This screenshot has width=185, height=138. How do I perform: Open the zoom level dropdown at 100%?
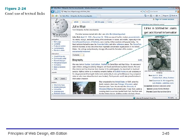(176, 98)
